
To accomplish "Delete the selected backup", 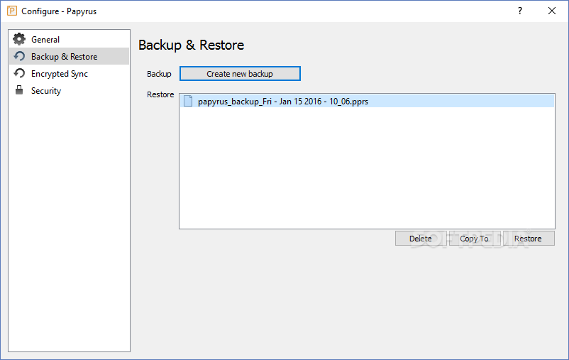I will (421, 239).
